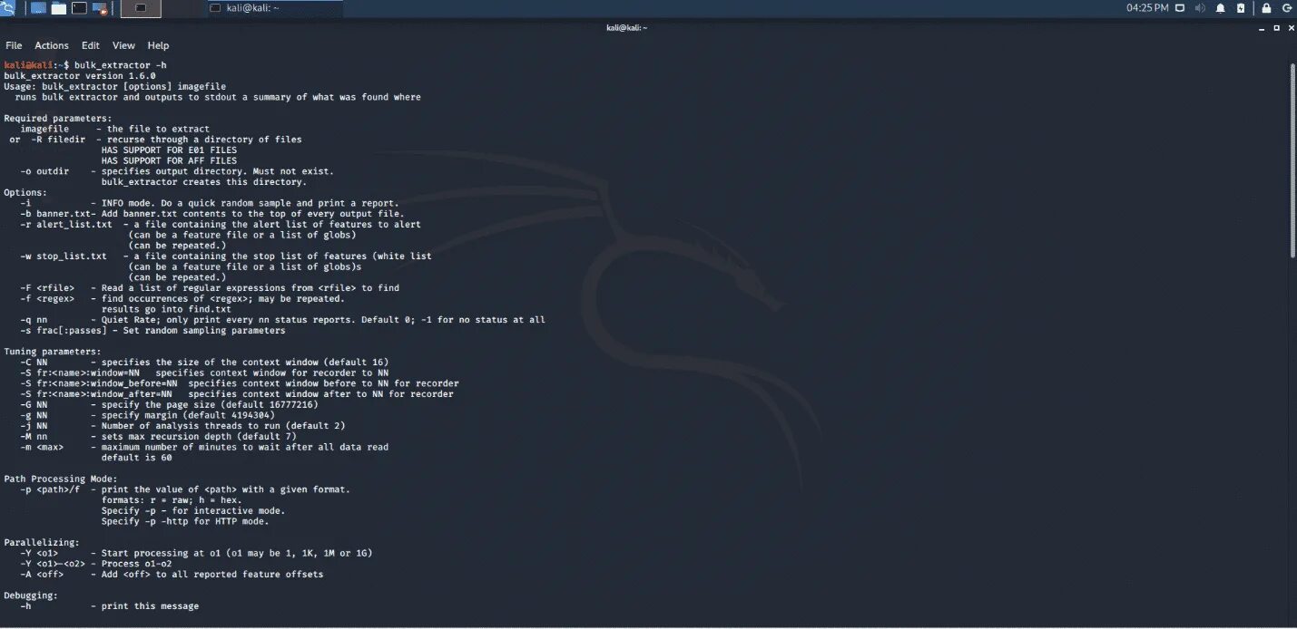Click the 'bulk_extractor -h' command text

click(x=121, y=65)
